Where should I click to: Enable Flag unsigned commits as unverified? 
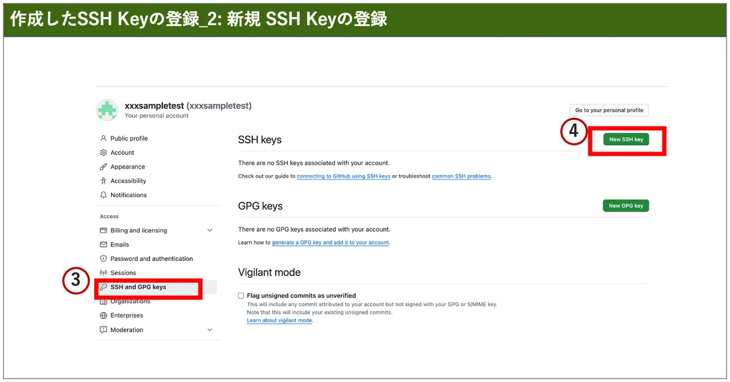click(241, 296)
